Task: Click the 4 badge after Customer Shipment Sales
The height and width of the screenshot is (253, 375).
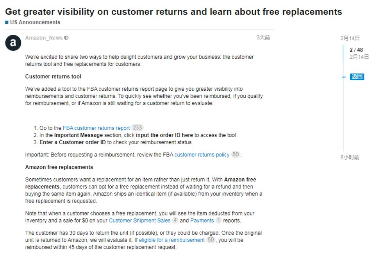Action: 175,221
